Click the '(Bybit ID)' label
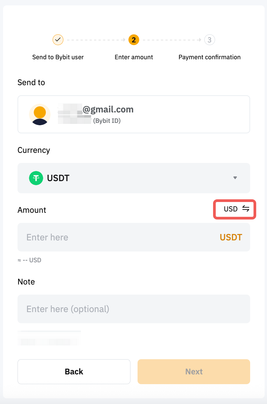 pyautogui.click(x=107, y=121)
